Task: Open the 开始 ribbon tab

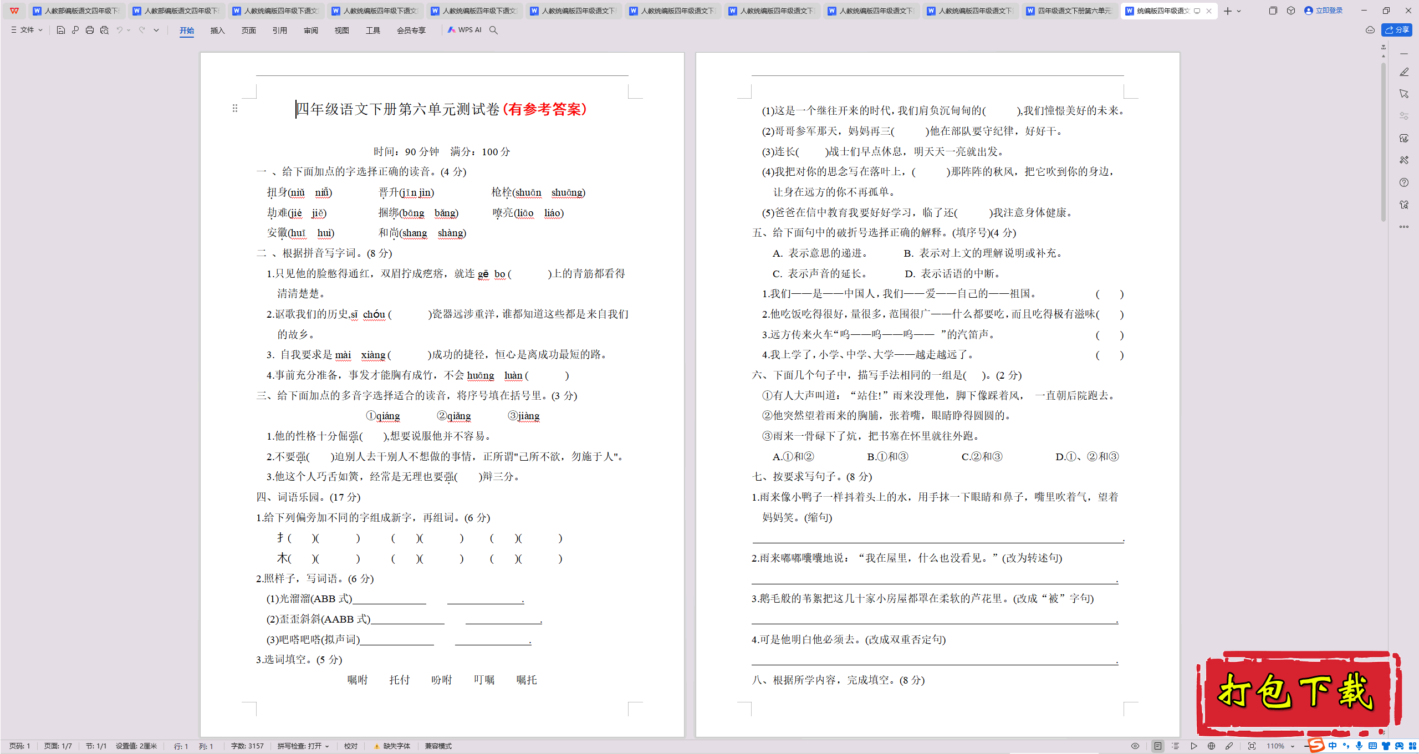Action: [187, 30]
